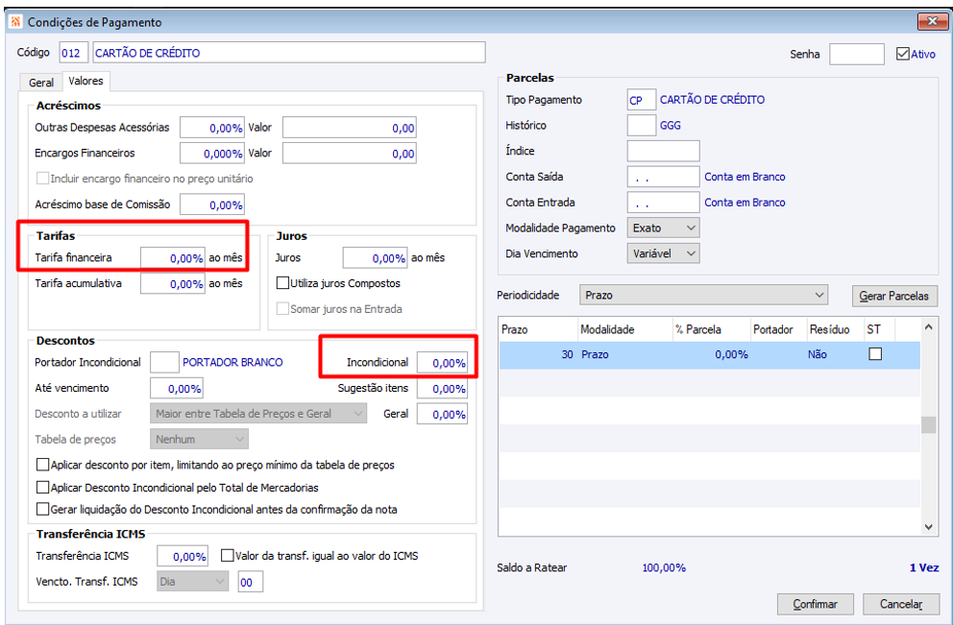
Task: Open Desconto a utilizar dropdown
Action: [x=258, y=414]
